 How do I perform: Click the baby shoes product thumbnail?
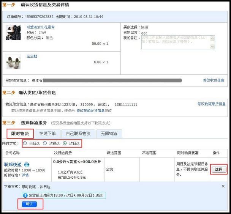[13, 61]
